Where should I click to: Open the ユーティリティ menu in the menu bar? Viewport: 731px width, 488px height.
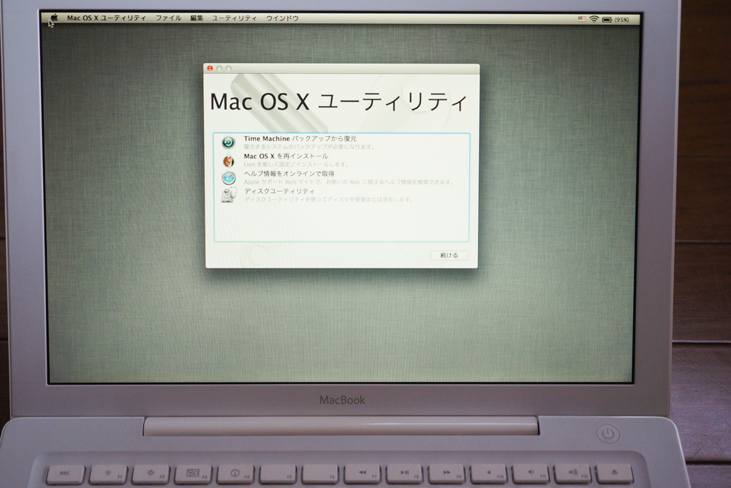(235, 18)
